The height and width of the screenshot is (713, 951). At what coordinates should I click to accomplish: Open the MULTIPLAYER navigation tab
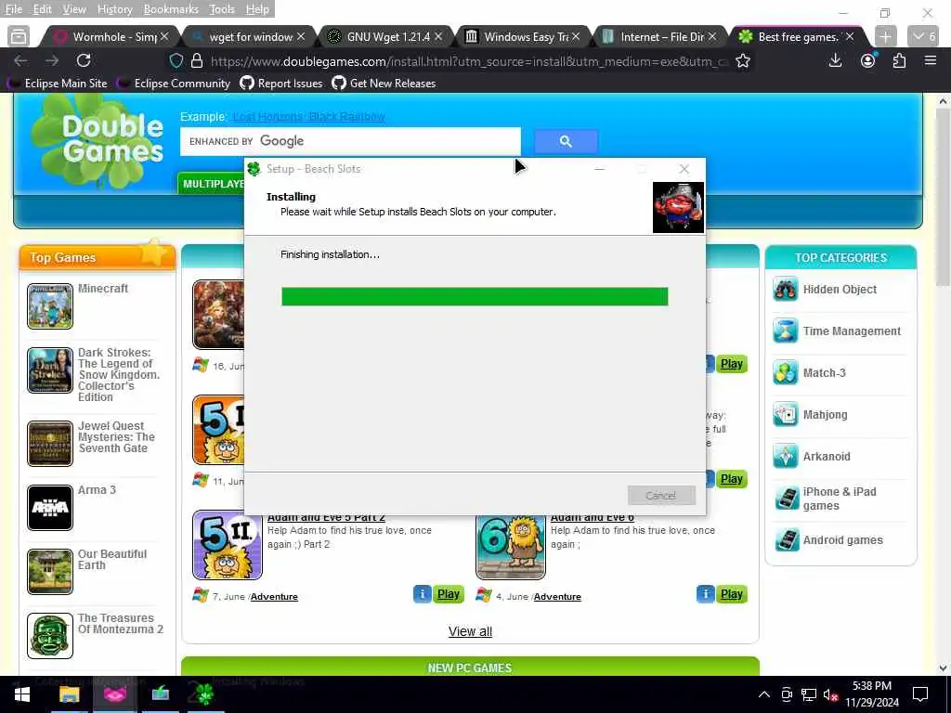coord(213,184)
